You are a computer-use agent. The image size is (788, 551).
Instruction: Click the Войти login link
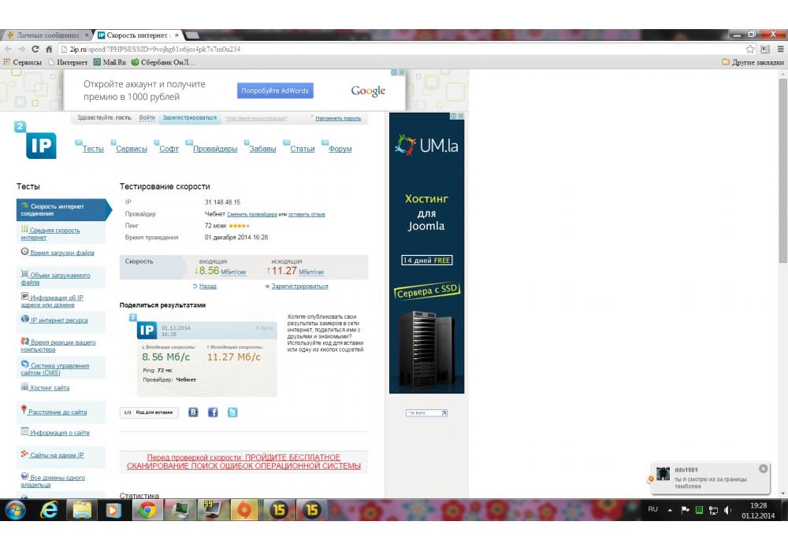click(147, 117)
